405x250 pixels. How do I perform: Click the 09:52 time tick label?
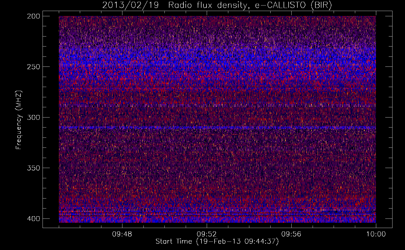pyautogui.click(x=207, y=234)
